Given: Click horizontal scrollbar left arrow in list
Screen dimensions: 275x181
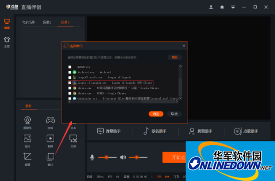Looking at the screenshot, I should (69, 102).
